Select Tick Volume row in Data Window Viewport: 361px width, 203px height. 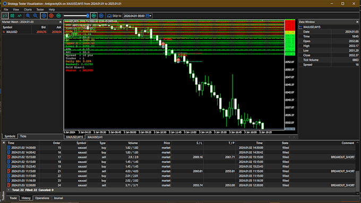pyautogui.click(x=329, y=60)
